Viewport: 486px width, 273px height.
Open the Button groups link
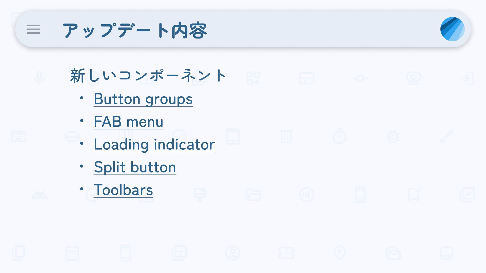[x=143, y=99]
